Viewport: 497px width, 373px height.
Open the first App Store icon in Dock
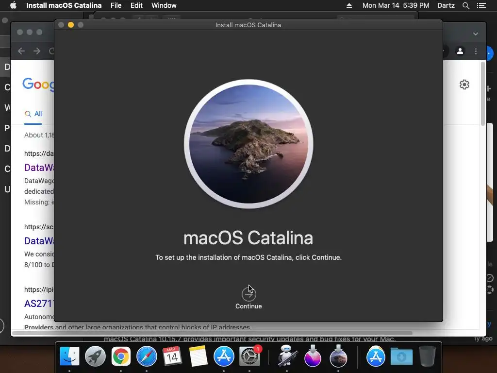[x=224, y=356]
